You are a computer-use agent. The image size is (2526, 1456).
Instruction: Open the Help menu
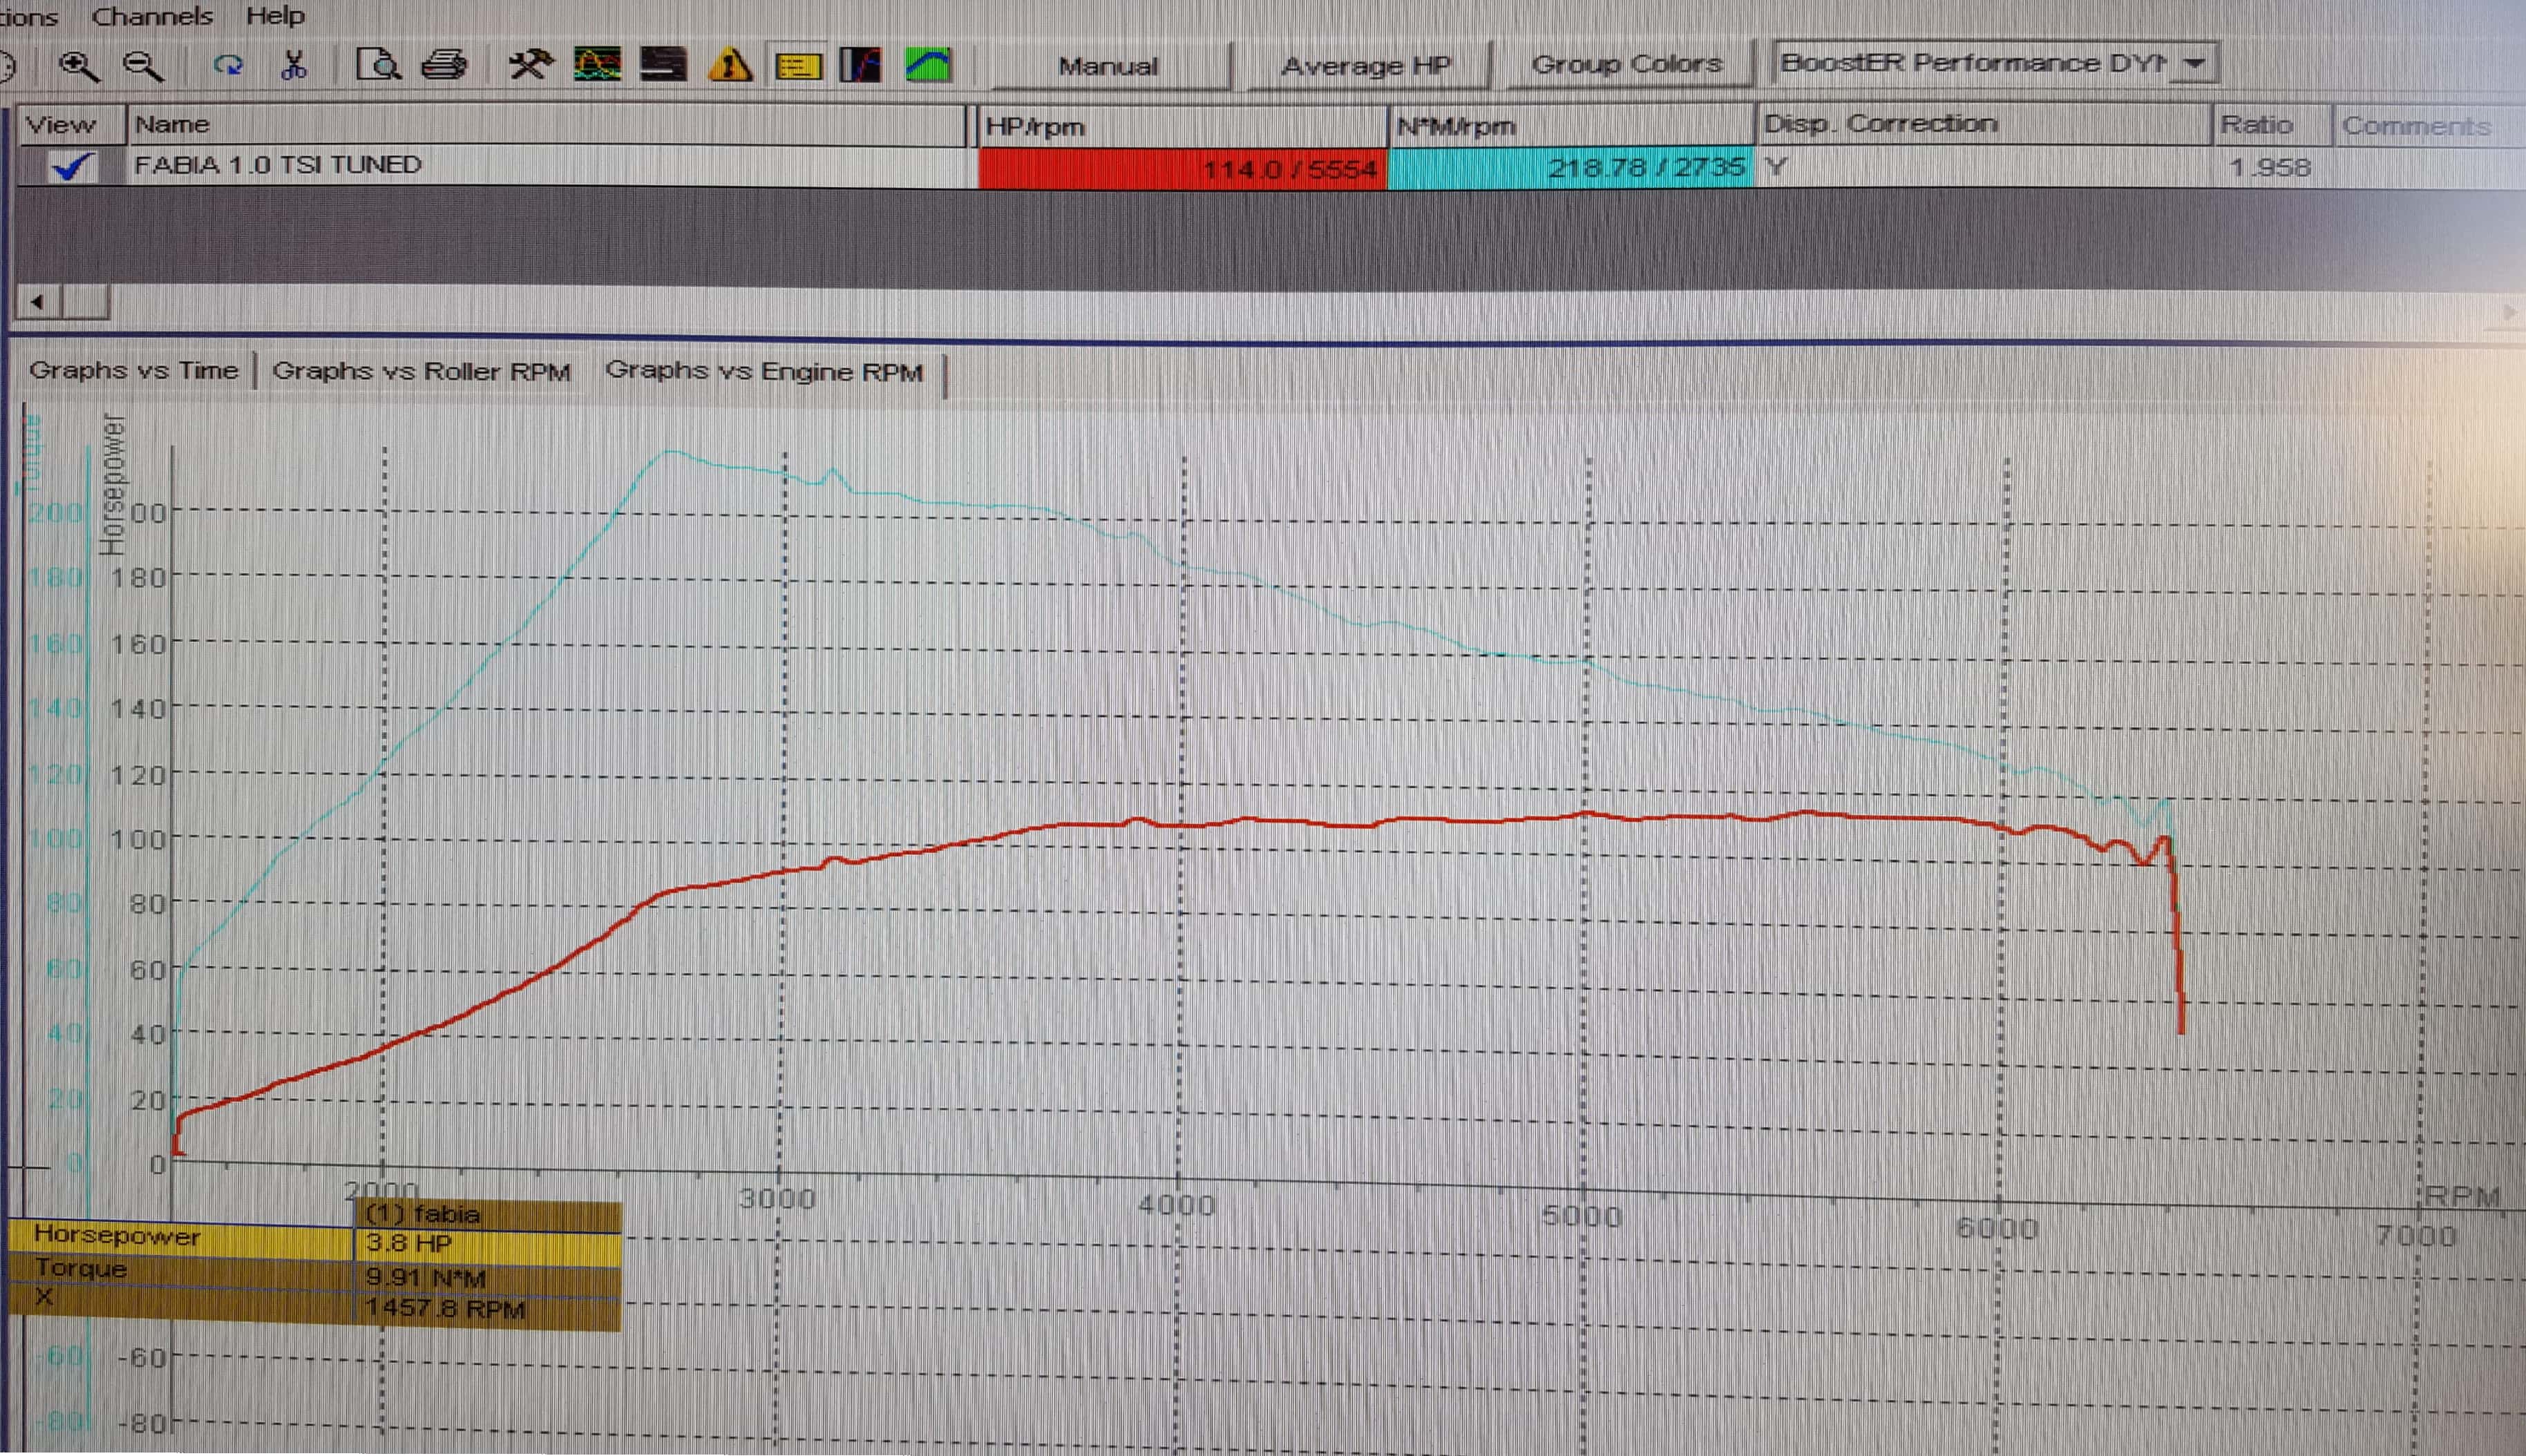(x=275, y=16)
